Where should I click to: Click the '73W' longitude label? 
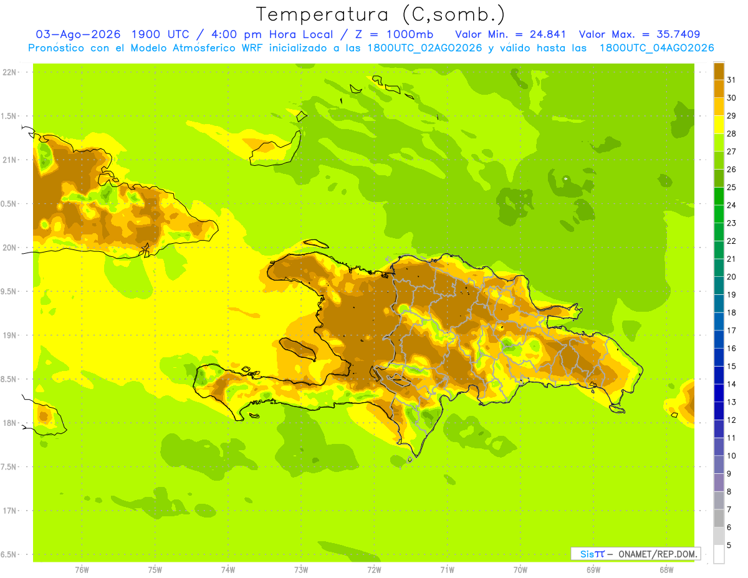click(x=301, y=569)
